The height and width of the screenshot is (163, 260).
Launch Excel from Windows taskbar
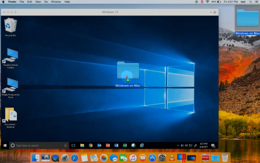[125, 145]
